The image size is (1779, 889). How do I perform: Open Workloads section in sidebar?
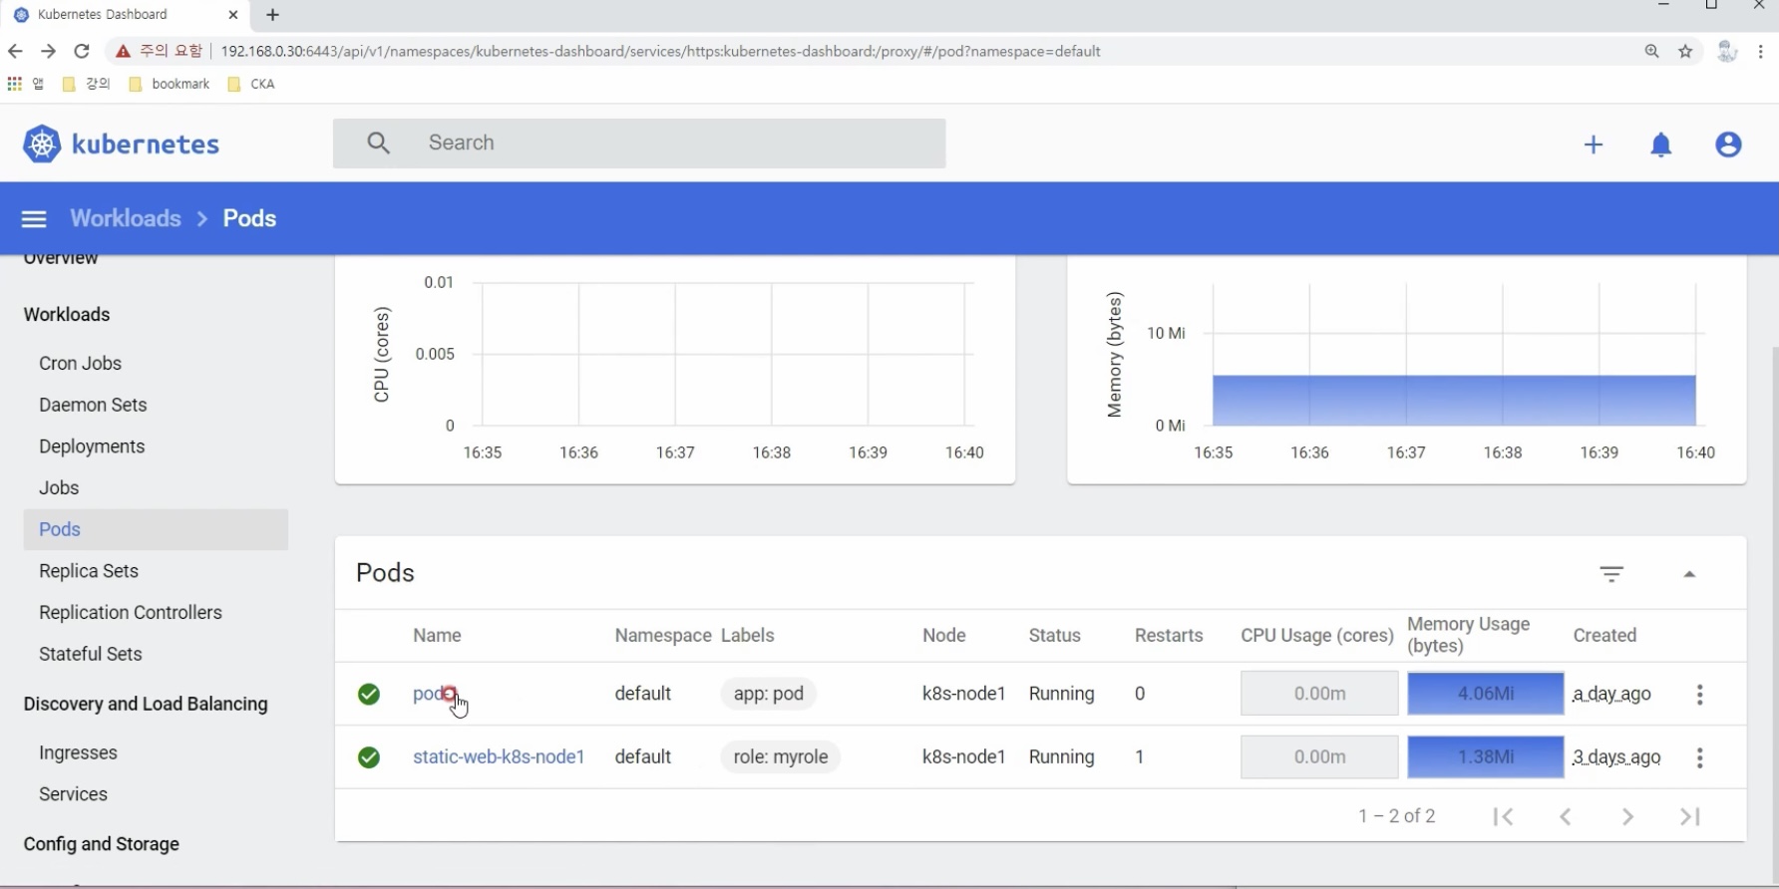pyautogui.click(x=67, y=315)
